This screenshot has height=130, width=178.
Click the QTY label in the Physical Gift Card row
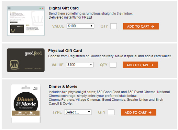coord(104,65)
